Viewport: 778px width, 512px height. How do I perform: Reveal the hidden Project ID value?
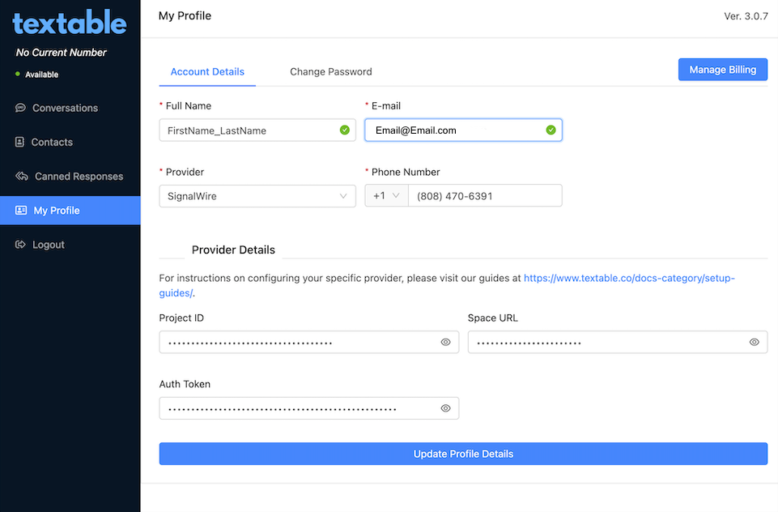click(445, 342)
